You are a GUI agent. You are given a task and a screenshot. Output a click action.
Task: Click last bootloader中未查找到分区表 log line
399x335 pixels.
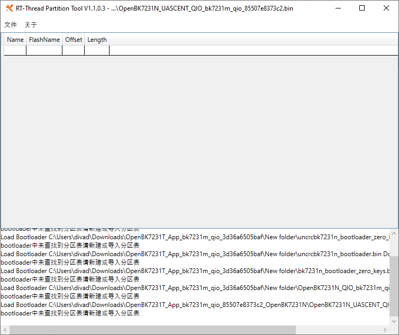point(70,313)
